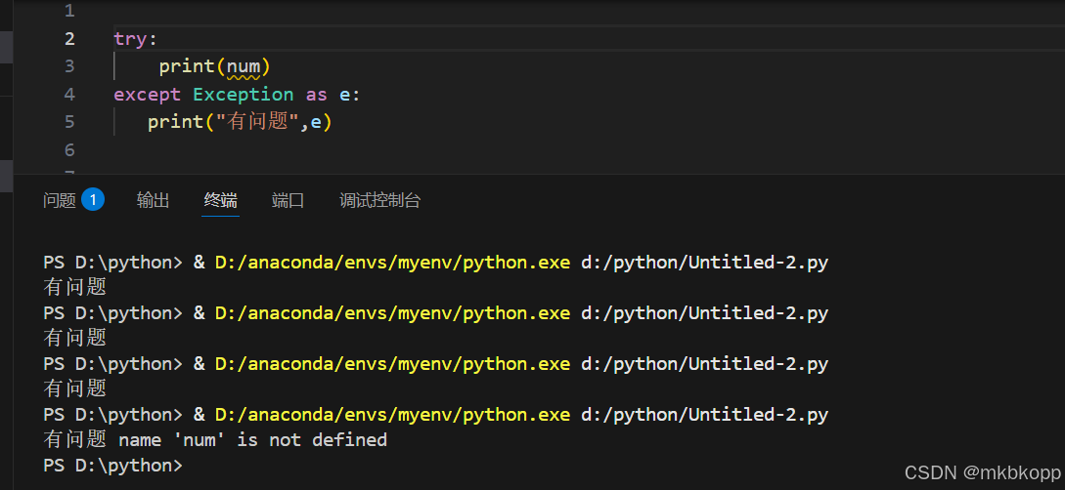Click line number 4 in the gutter

(x=69, y=95)
